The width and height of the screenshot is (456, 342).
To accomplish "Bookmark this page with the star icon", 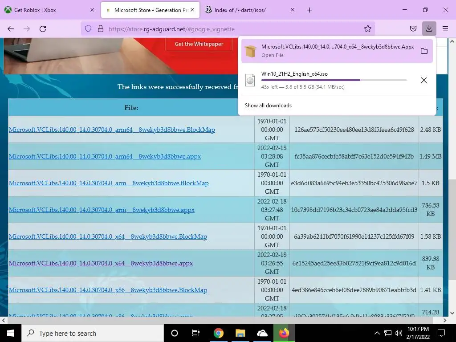I will click(367, 29).
